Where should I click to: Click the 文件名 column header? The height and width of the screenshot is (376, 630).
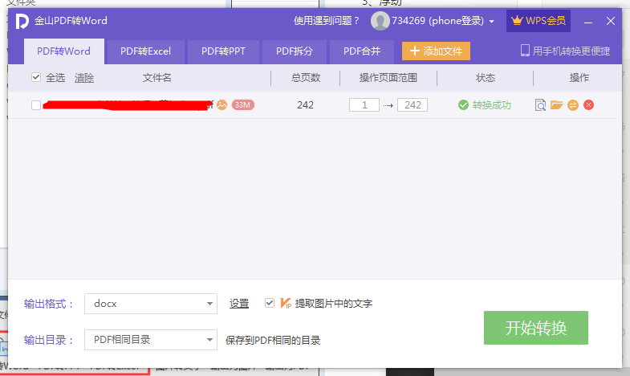156,78
